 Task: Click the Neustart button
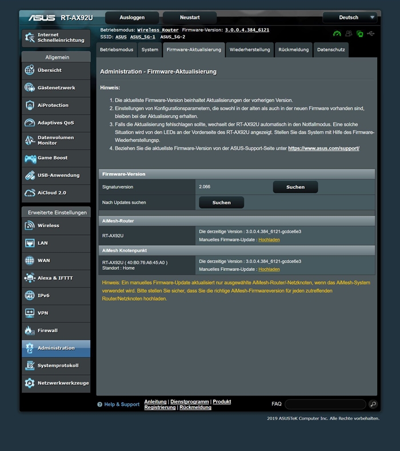[190, 18]
